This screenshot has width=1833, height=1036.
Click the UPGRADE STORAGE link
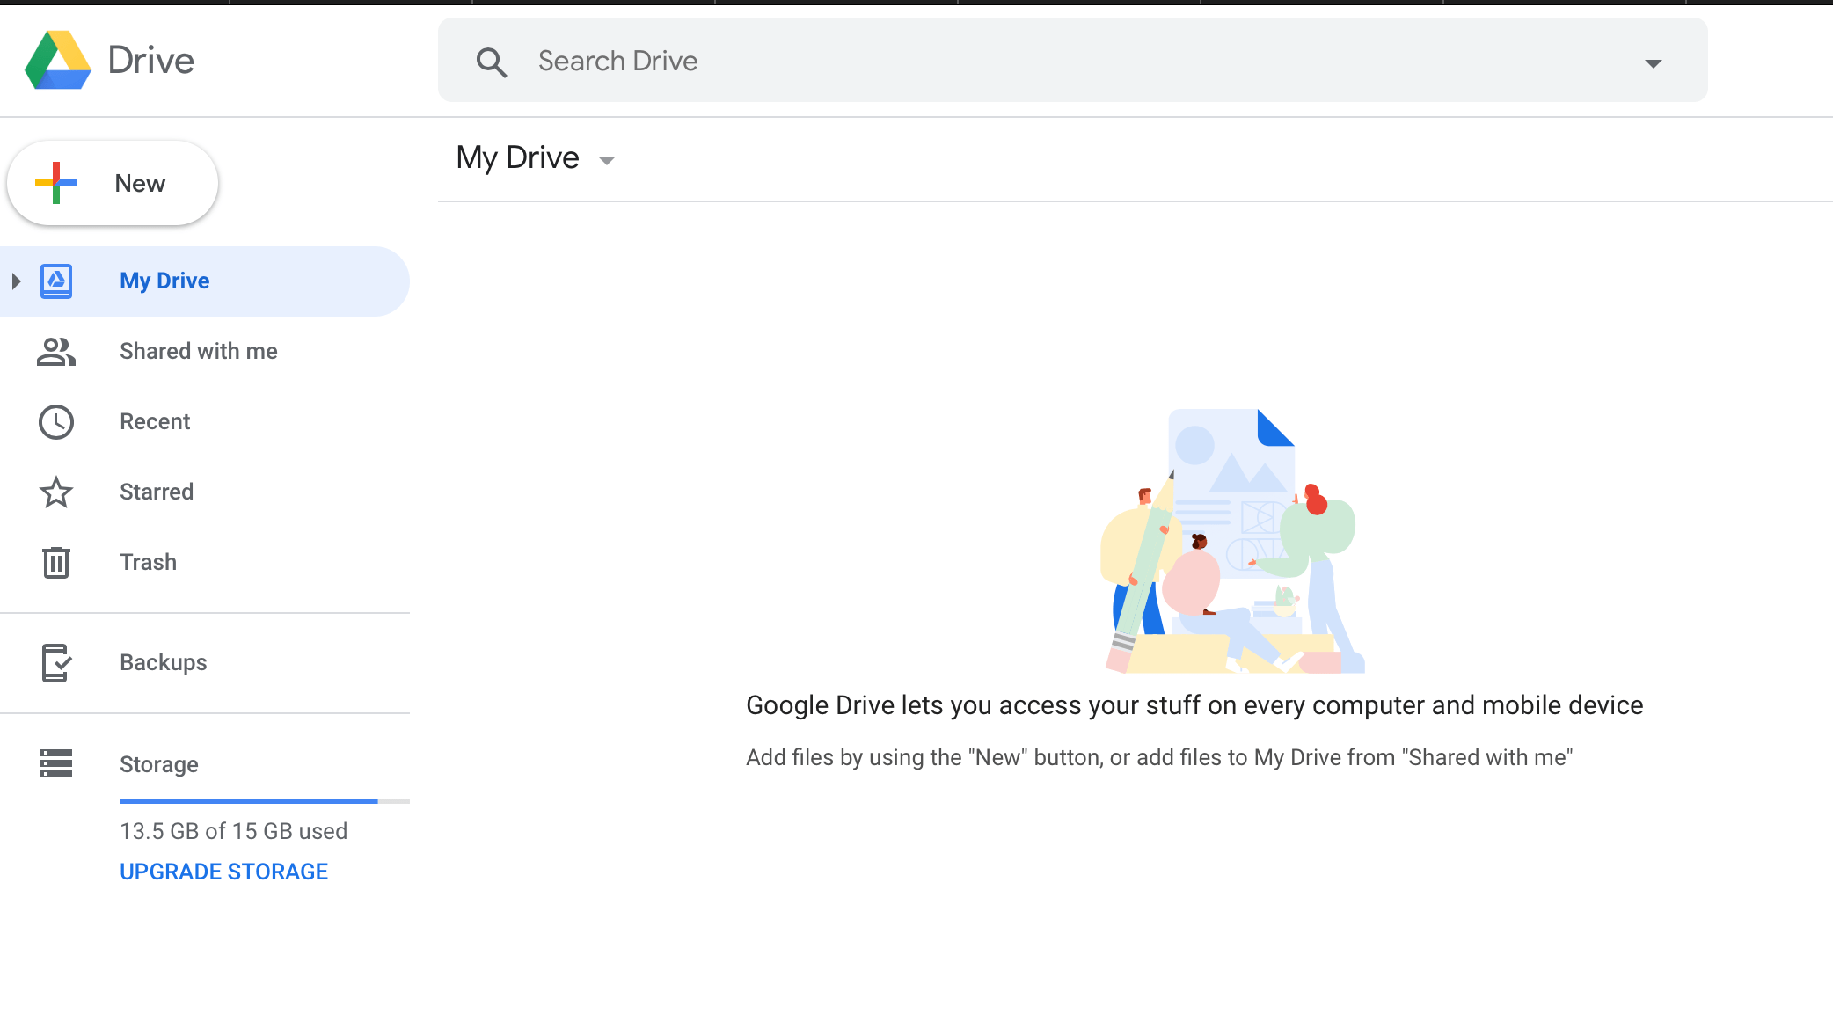[x=223, y=872]
